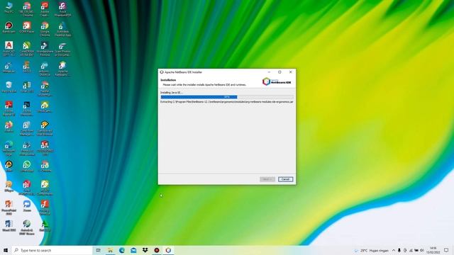Open volume control in system tray
This screenshot has width=454, height=255.
click(x=422, y=250)
